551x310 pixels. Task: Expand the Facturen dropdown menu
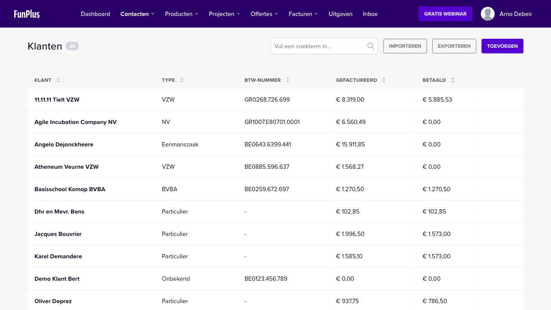click(303, 14)
